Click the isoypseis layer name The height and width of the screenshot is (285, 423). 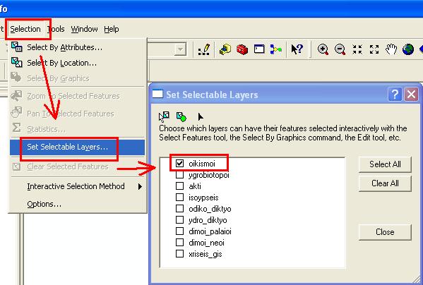point(203,198)
